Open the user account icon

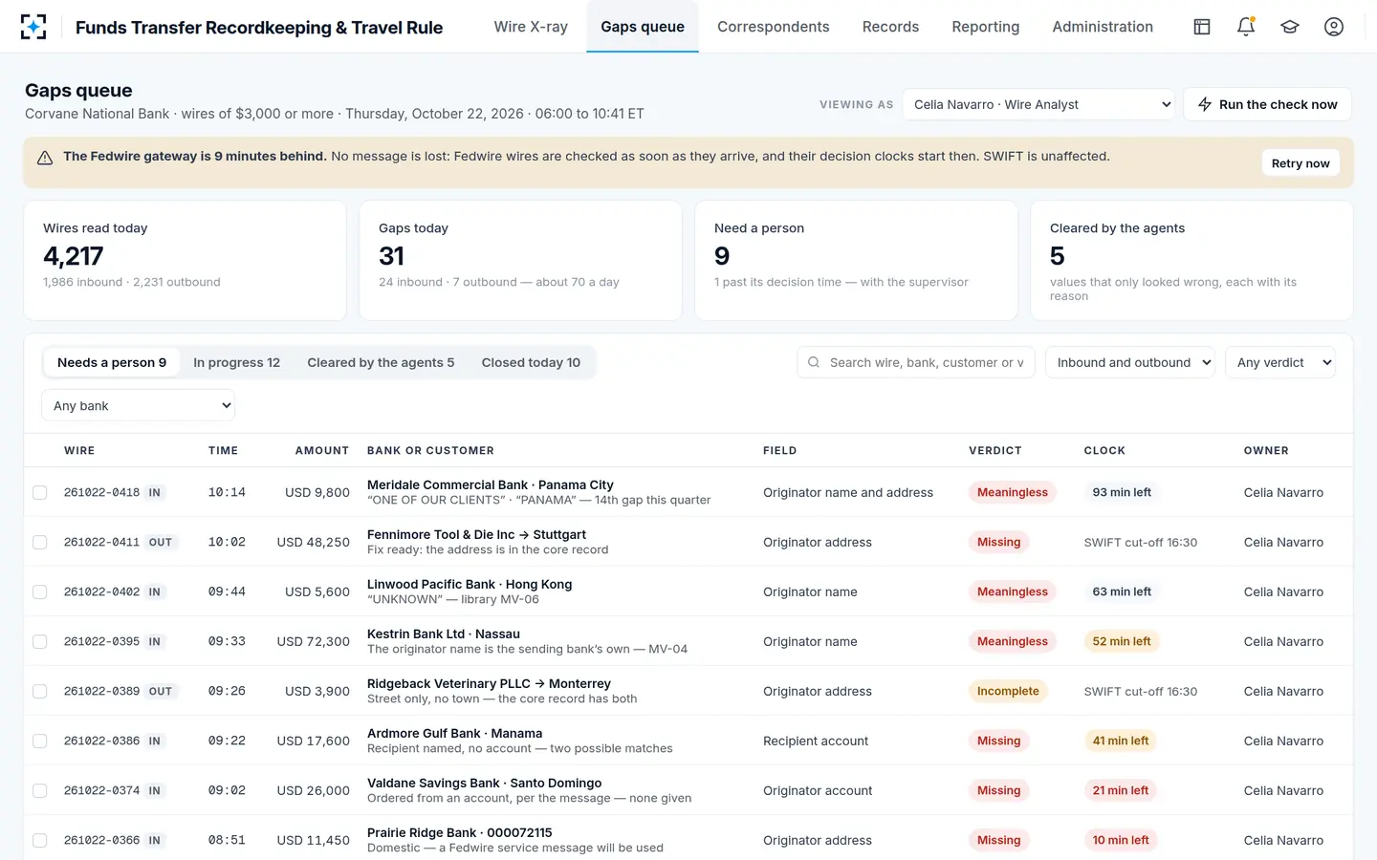1334,27
